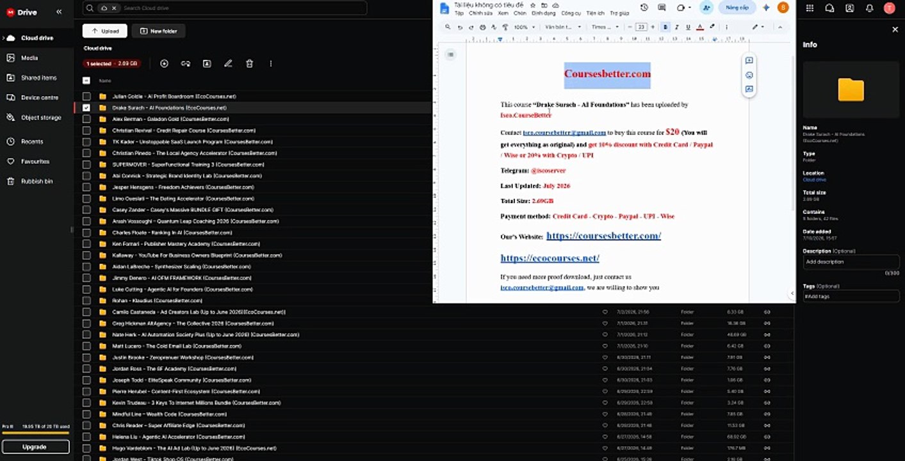Open the Định dạng menu in Google Docs
Screen dimensions: 905x461
pos(544,13)
